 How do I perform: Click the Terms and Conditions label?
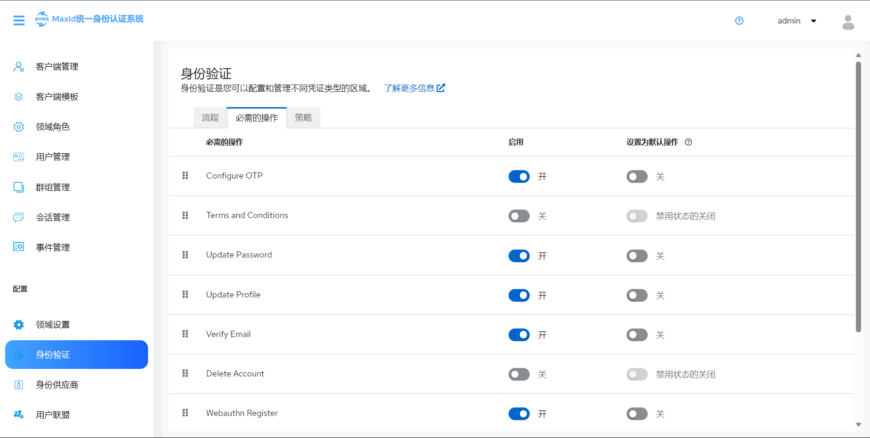pos(247,215)
